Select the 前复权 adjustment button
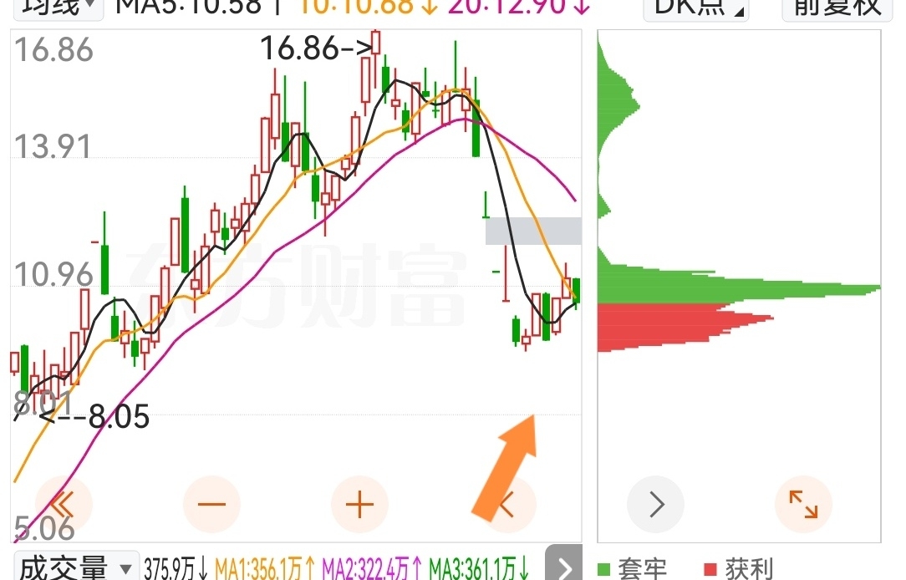 pos(837,8)
